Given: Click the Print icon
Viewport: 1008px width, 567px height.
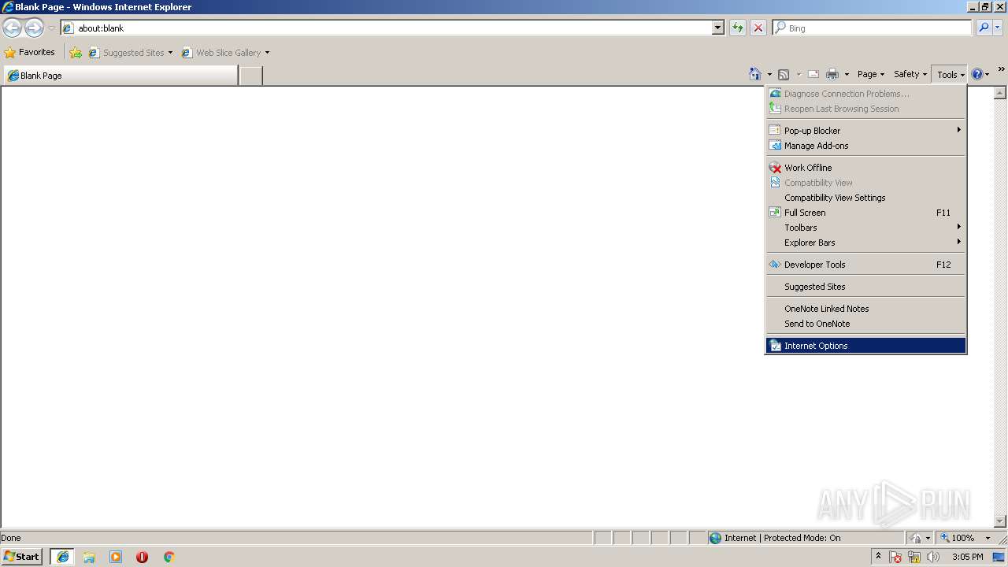Looking at the screenshot, I should (x=832, y=74).
